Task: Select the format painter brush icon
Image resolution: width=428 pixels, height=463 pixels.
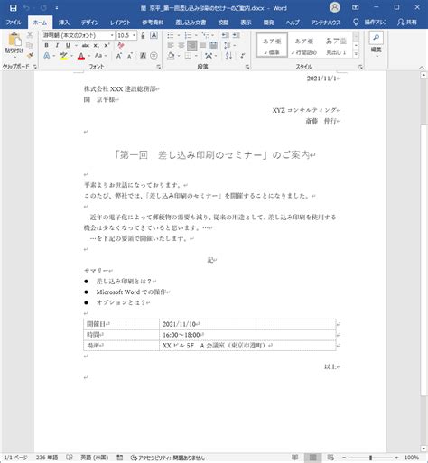Action: [30, 55]
